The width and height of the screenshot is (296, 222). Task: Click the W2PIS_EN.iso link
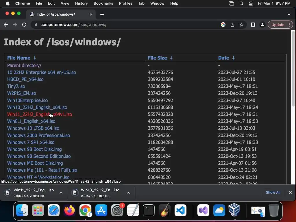[21, 93]
